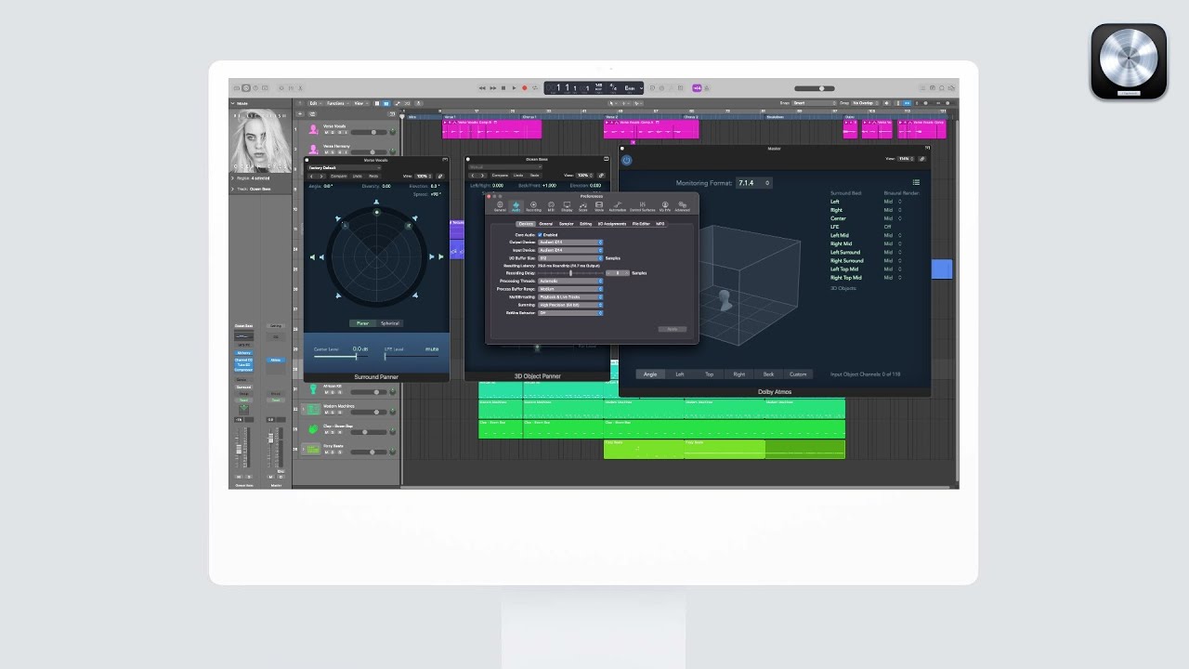The width and height of the screenshot is (1189, 669).
Task: Open Processing Threads dropdown
Action: point(570,281)
